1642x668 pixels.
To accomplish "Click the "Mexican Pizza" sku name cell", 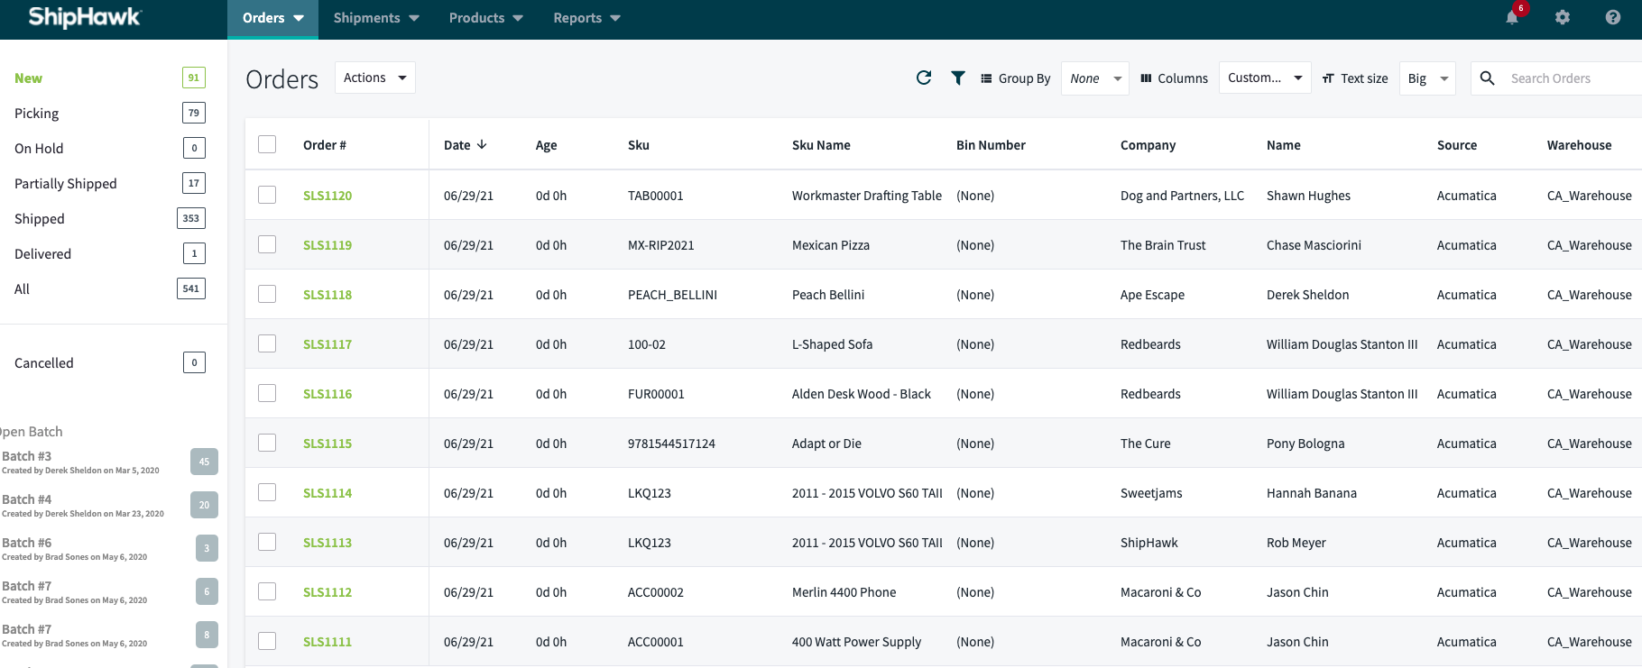I will click(x=831, y=245).
